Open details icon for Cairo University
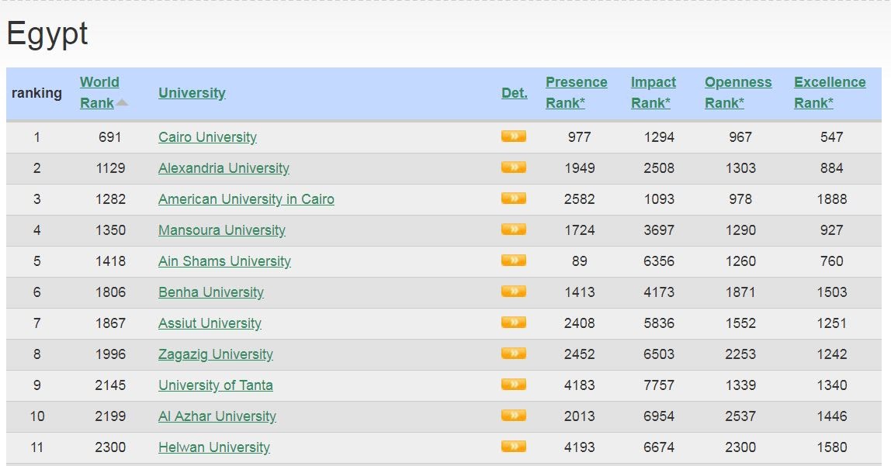 tap(513, 136)
